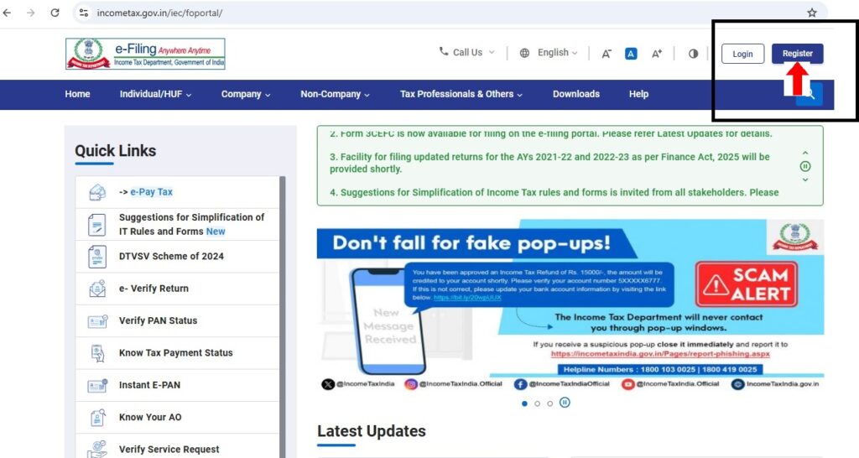
Task: Click the Quick Links scrollbar
Action: pos(283,316)
